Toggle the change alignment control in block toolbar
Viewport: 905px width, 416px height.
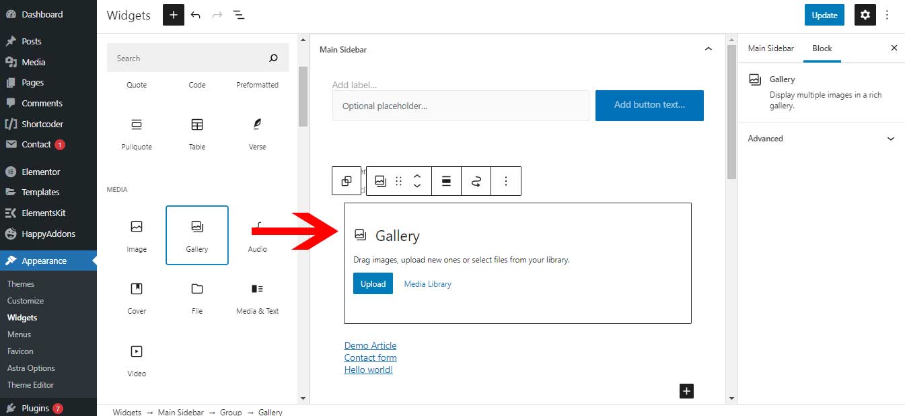[x=446, y=181]
